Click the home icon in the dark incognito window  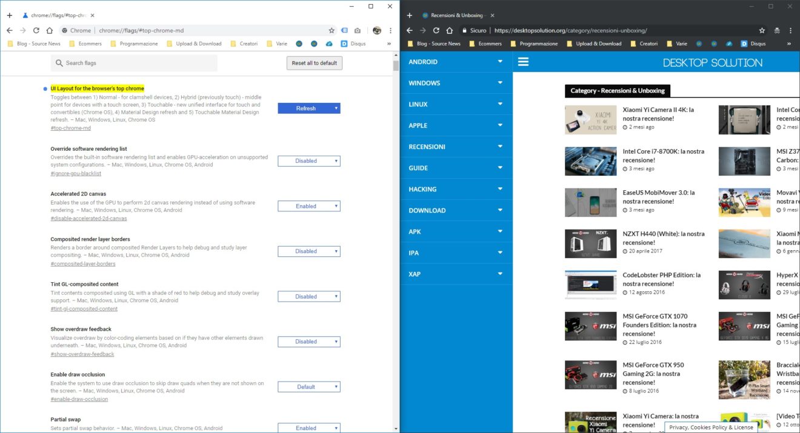click(x=449, y=30)
